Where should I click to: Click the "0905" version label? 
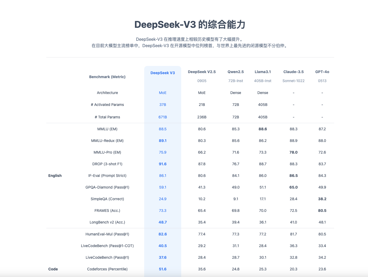[202, 81]
